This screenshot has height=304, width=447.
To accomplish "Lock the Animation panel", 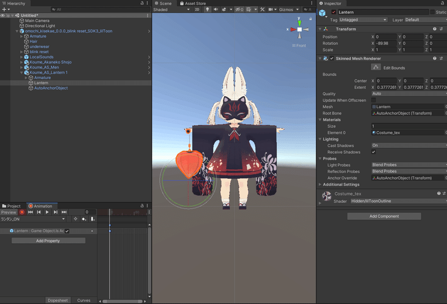I will [x=142, y=206].
